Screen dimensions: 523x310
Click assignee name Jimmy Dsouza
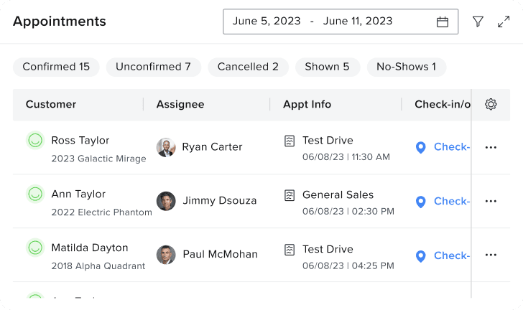pyautogui.click(x=220, y=201)
